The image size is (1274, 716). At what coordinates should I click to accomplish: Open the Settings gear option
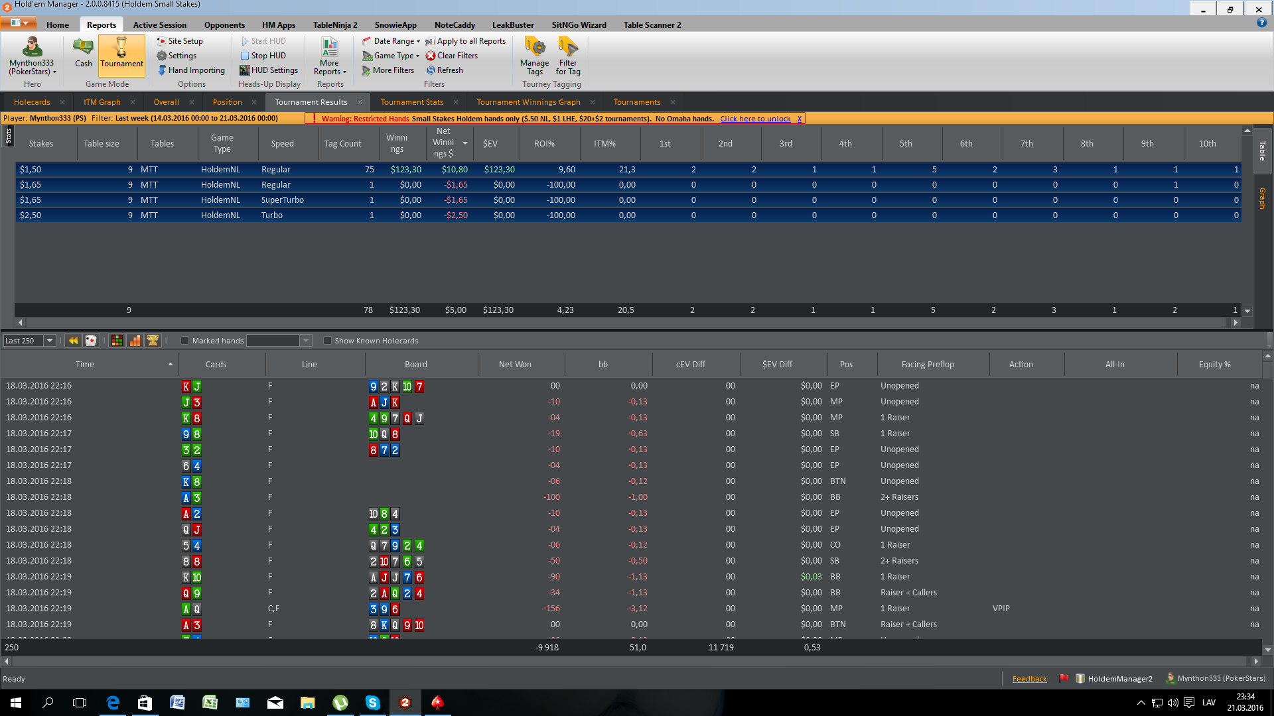(177, 56)
